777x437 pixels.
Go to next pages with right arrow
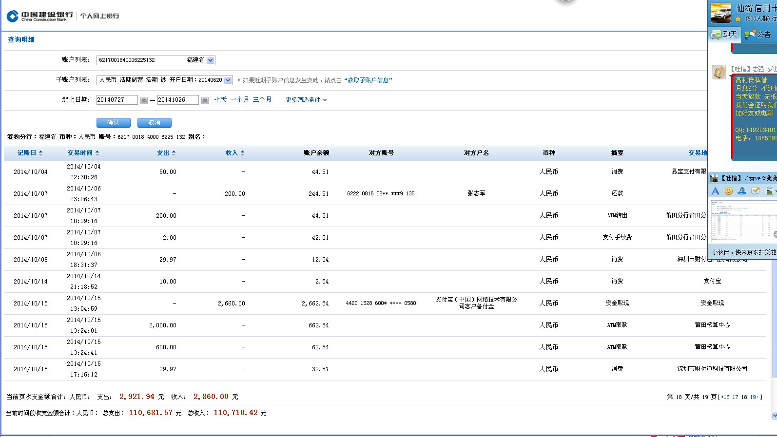coord(758,397)
